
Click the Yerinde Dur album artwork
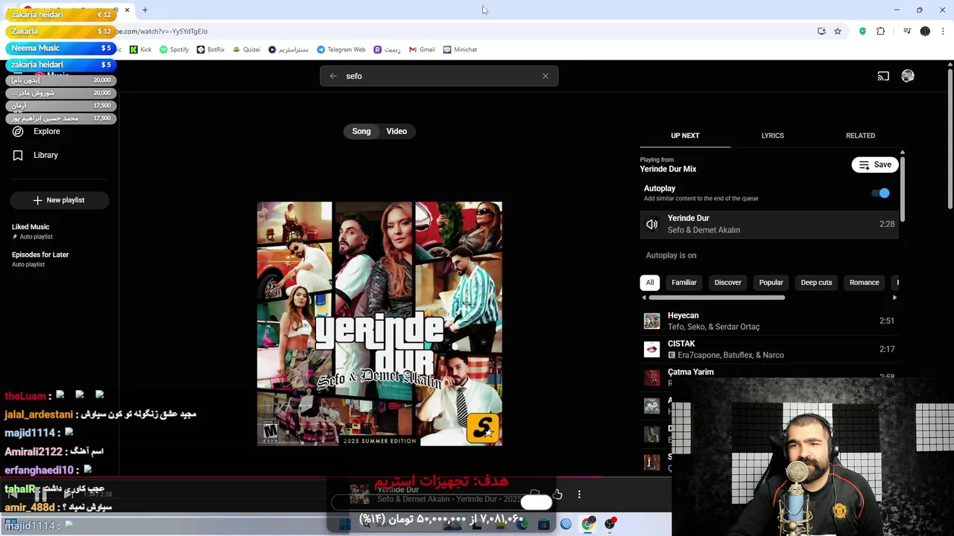tap(379, 324)
